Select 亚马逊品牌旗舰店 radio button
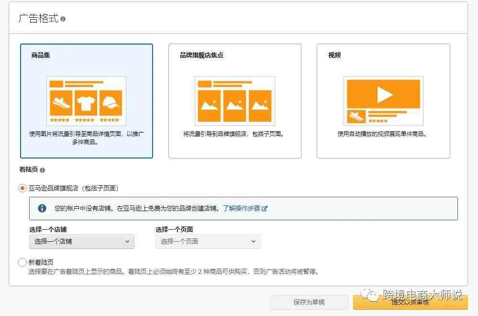The height and width of the screenshot is (316, 478). (x=22, y=188)
